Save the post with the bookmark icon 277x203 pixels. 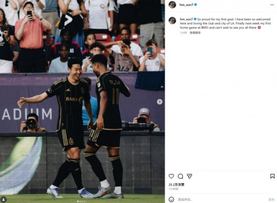pyautogui.click(x=272, y=176)
